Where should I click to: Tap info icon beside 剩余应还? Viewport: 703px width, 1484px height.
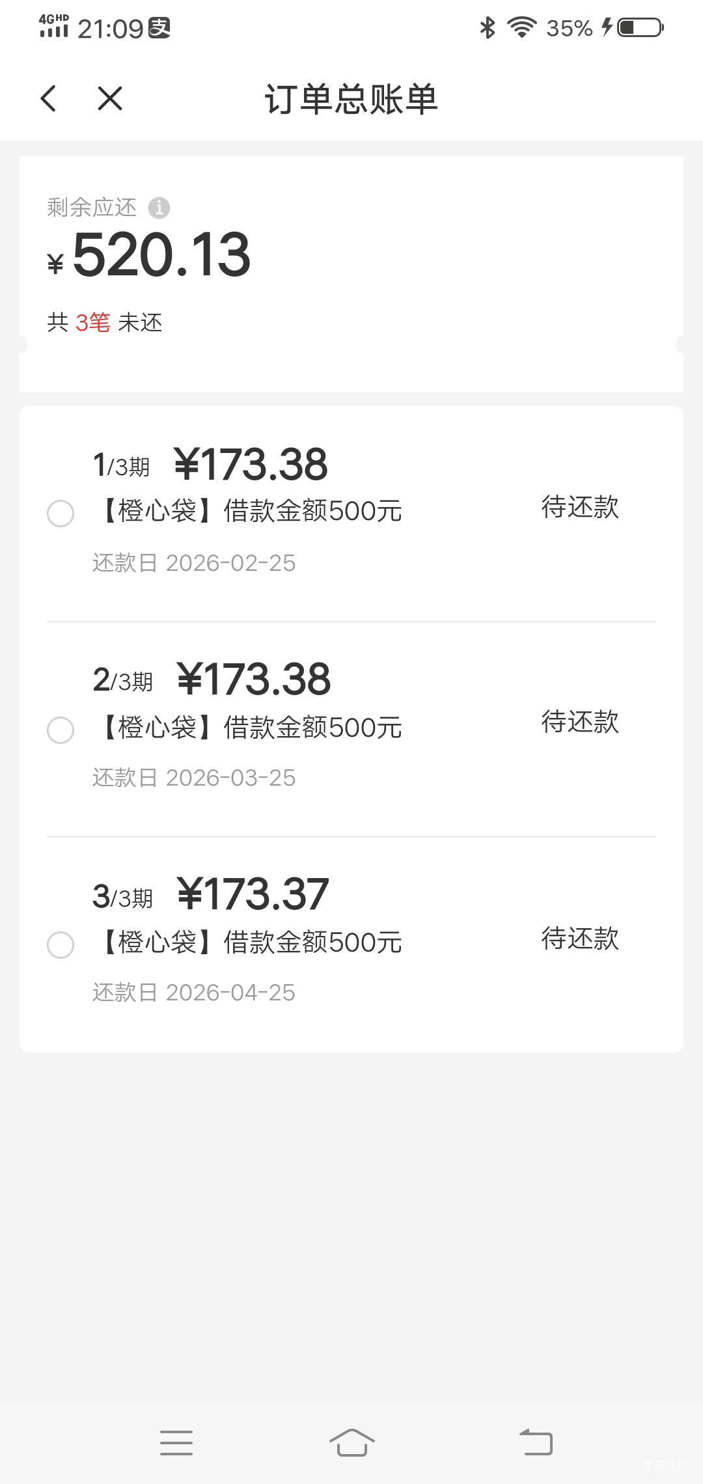tap(159, 208)
